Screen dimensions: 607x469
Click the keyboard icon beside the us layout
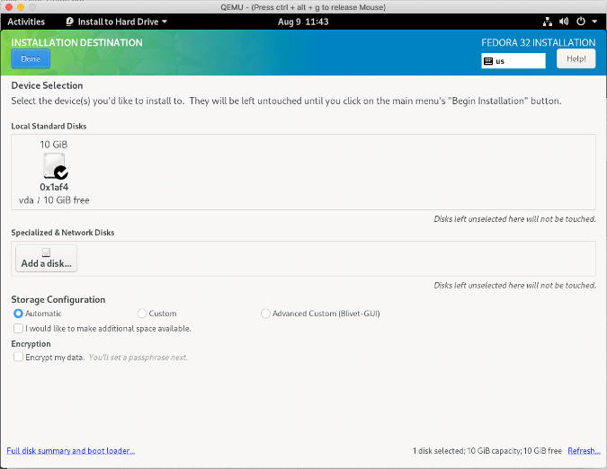coord(488,62)
